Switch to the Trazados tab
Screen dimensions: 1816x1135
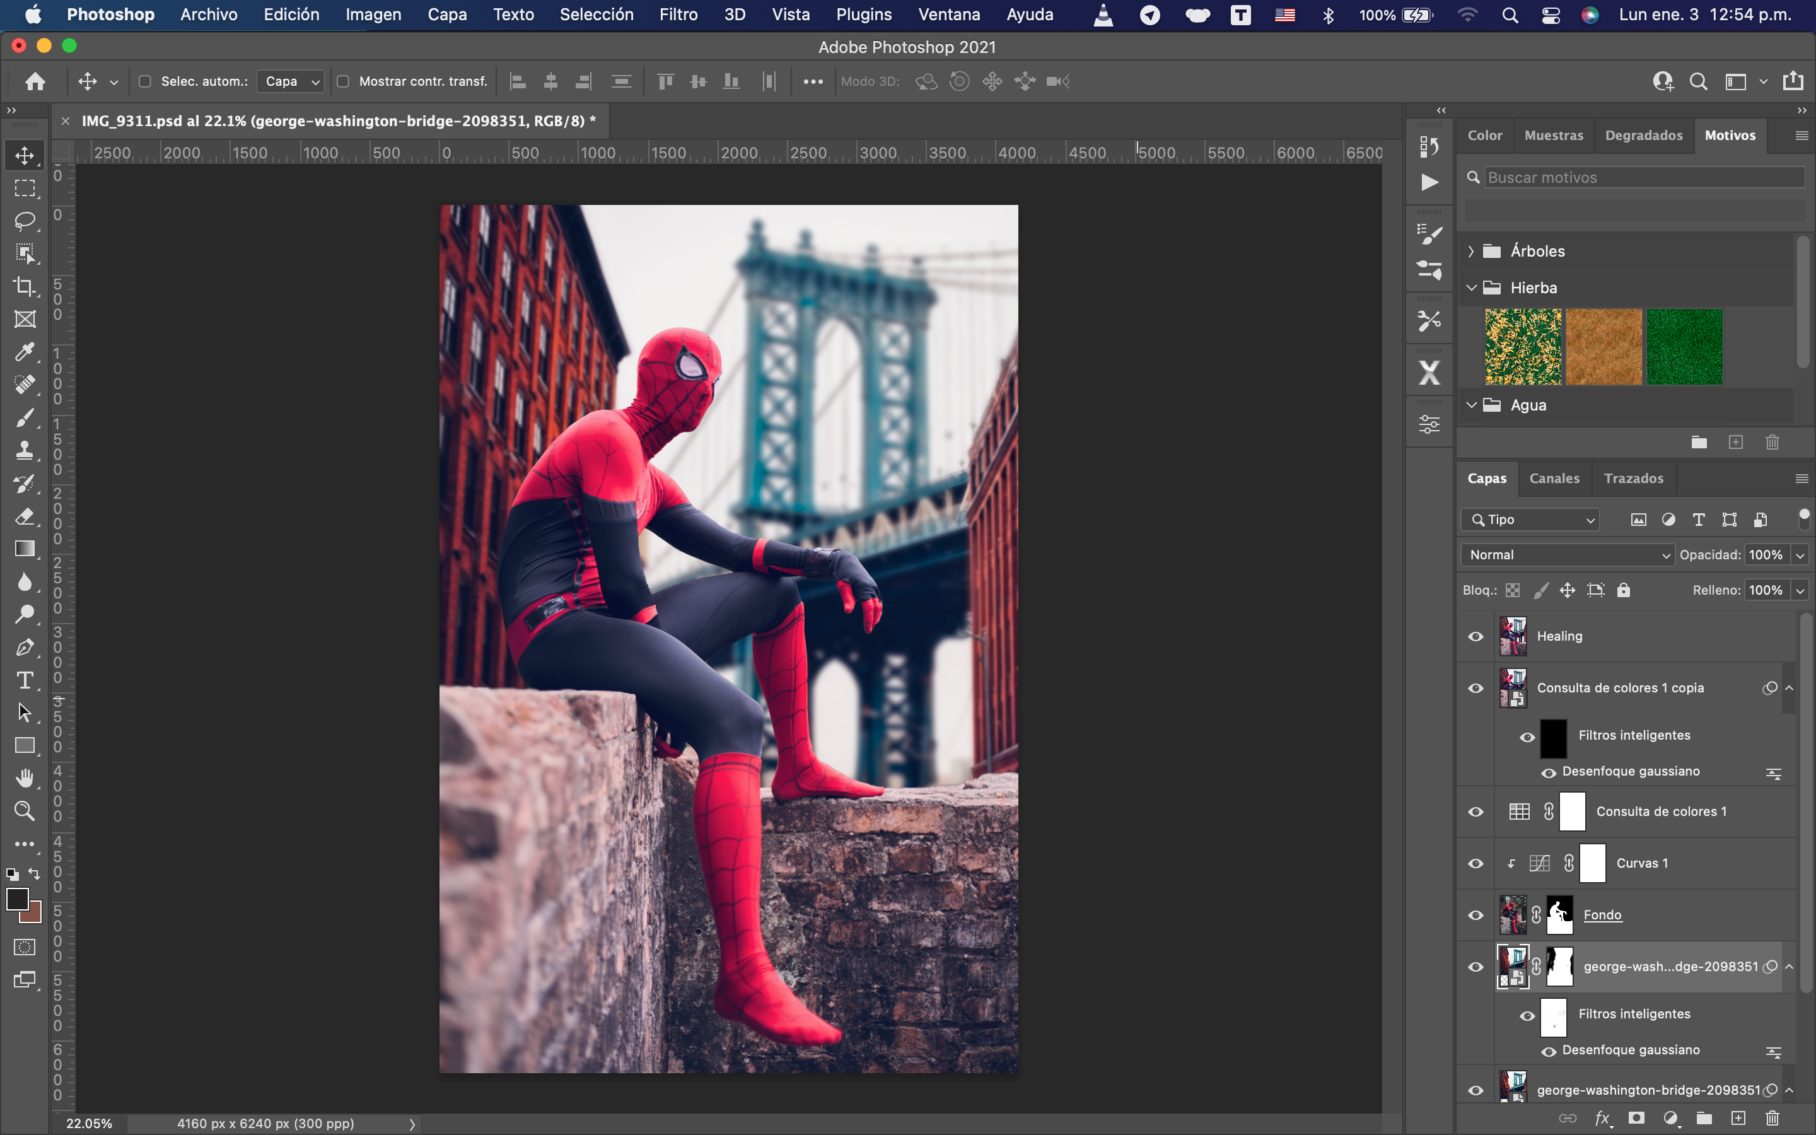tap(1634, 478)
